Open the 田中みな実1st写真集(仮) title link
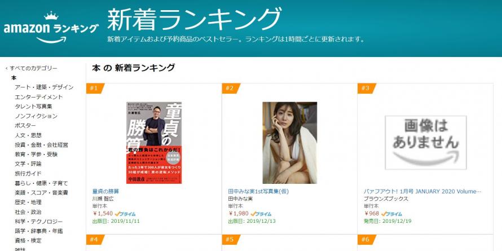Screen dimensions: 502x251 coord(258,191)
